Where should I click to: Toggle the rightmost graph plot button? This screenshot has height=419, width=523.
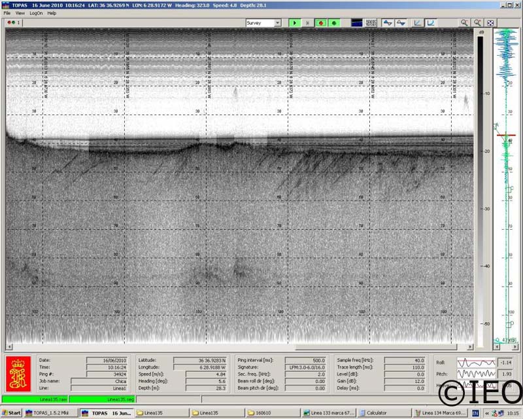[x=431, y=22]
